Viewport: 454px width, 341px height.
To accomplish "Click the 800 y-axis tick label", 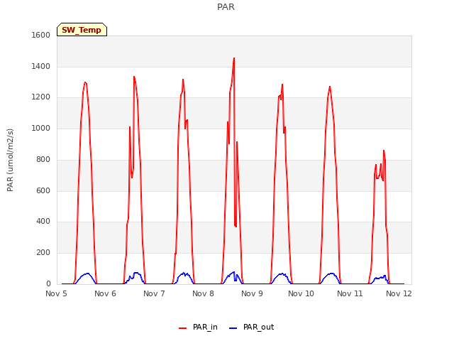I will pos(43,159).
